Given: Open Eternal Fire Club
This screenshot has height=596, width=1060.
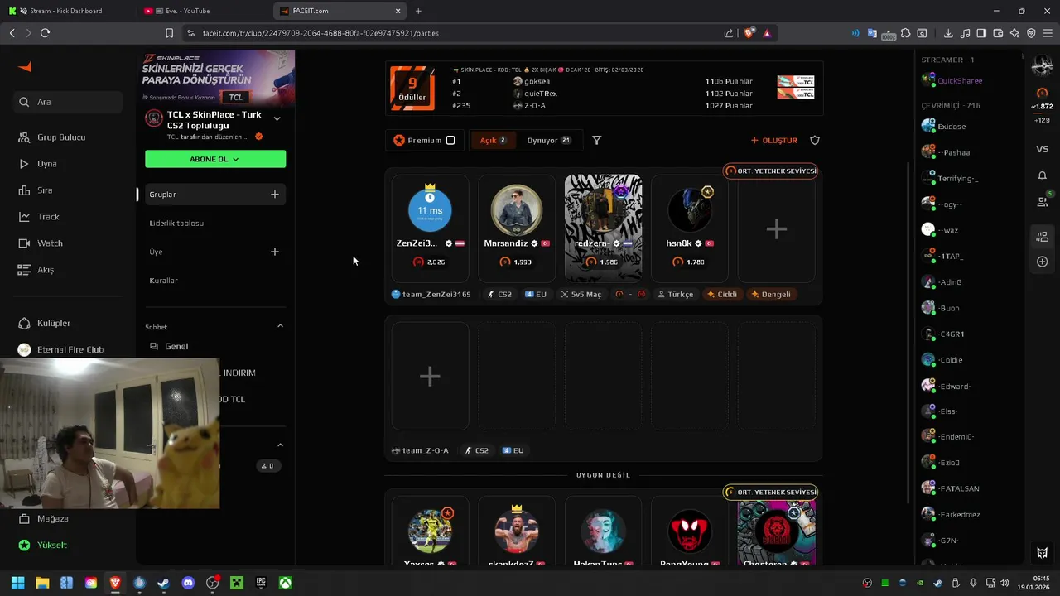Looking at the screenshot, I should coord(61,349).
